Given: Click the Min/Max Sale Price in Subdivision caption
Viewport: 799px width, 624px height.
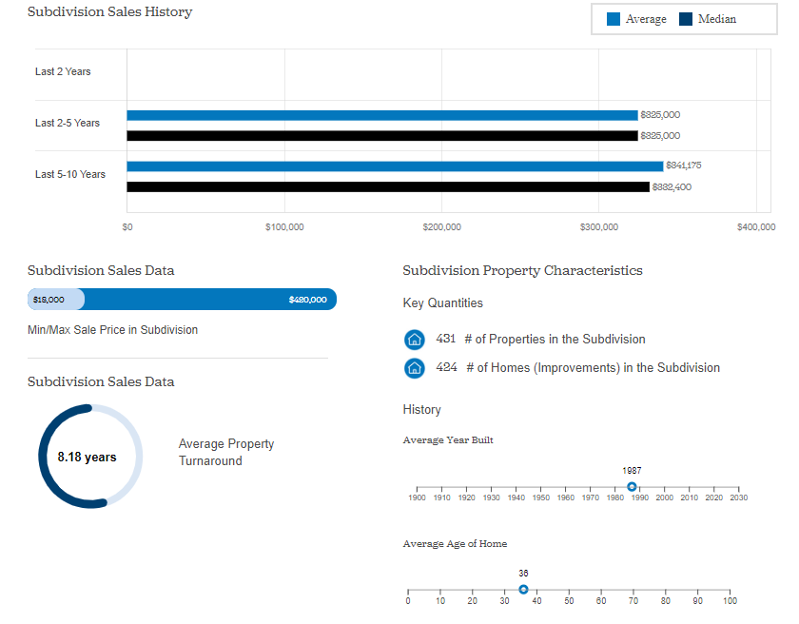Looking at the screenshot, I should (x=112, y=330).
